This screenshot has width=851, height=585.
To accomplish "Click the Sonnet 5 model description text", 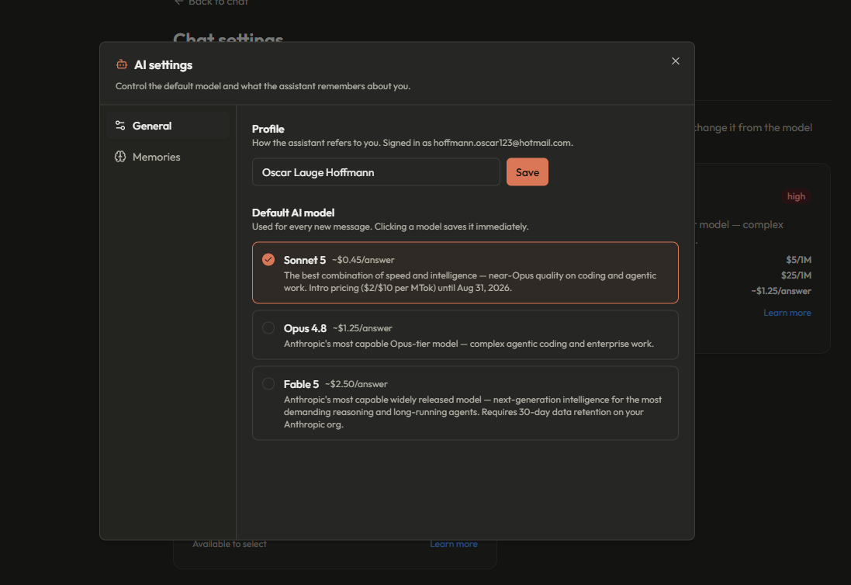I will pyautogui.click(x=470, y=282).
